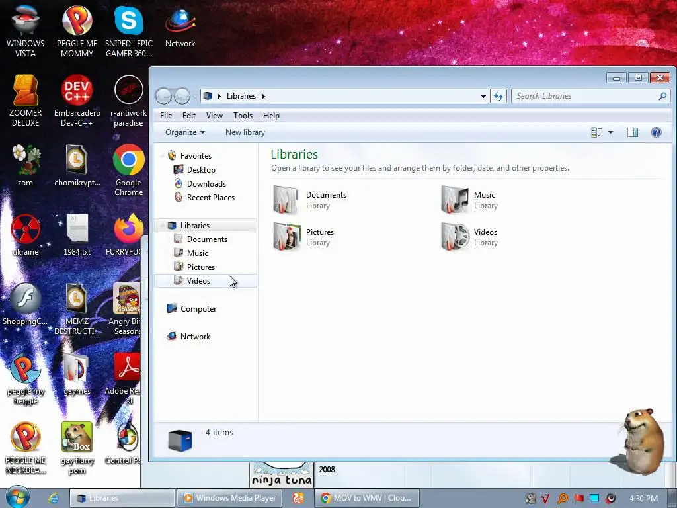Image resolution: width=677 pixels, height=508 pixels.
Task: Click the Change your view icon
Action: click(596, 132)
